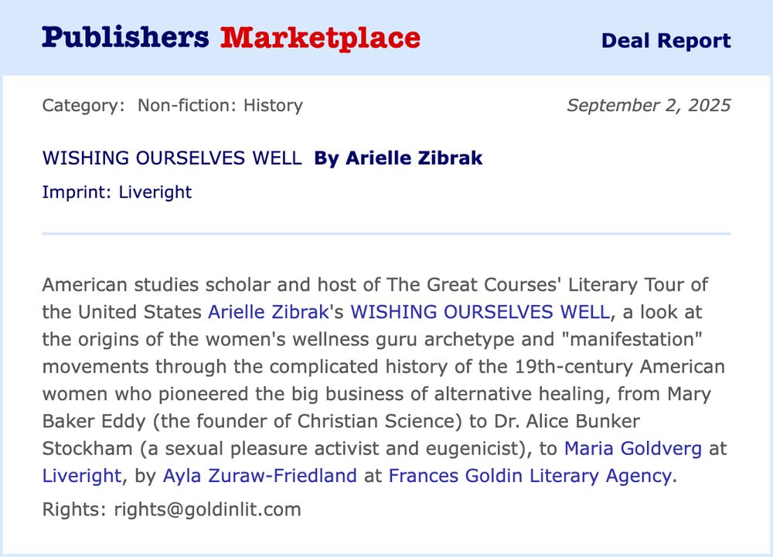This screenshot has width=773, height=557.
Task: Click the word Marketplace in red
Action: [321, 39]
